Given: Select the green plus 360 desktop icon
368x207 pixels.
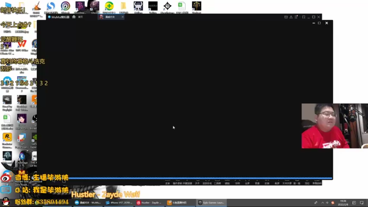Looking at the screenshot, I should 109,7.
